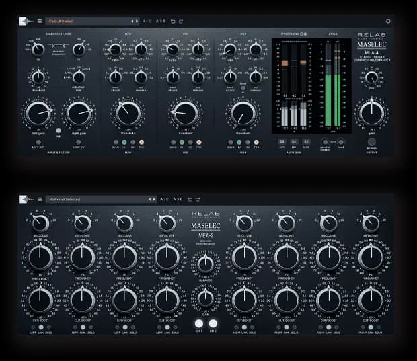Toggle the processing mode switch above the meters
Screen dimensions: 417x361
pos(303,34)
